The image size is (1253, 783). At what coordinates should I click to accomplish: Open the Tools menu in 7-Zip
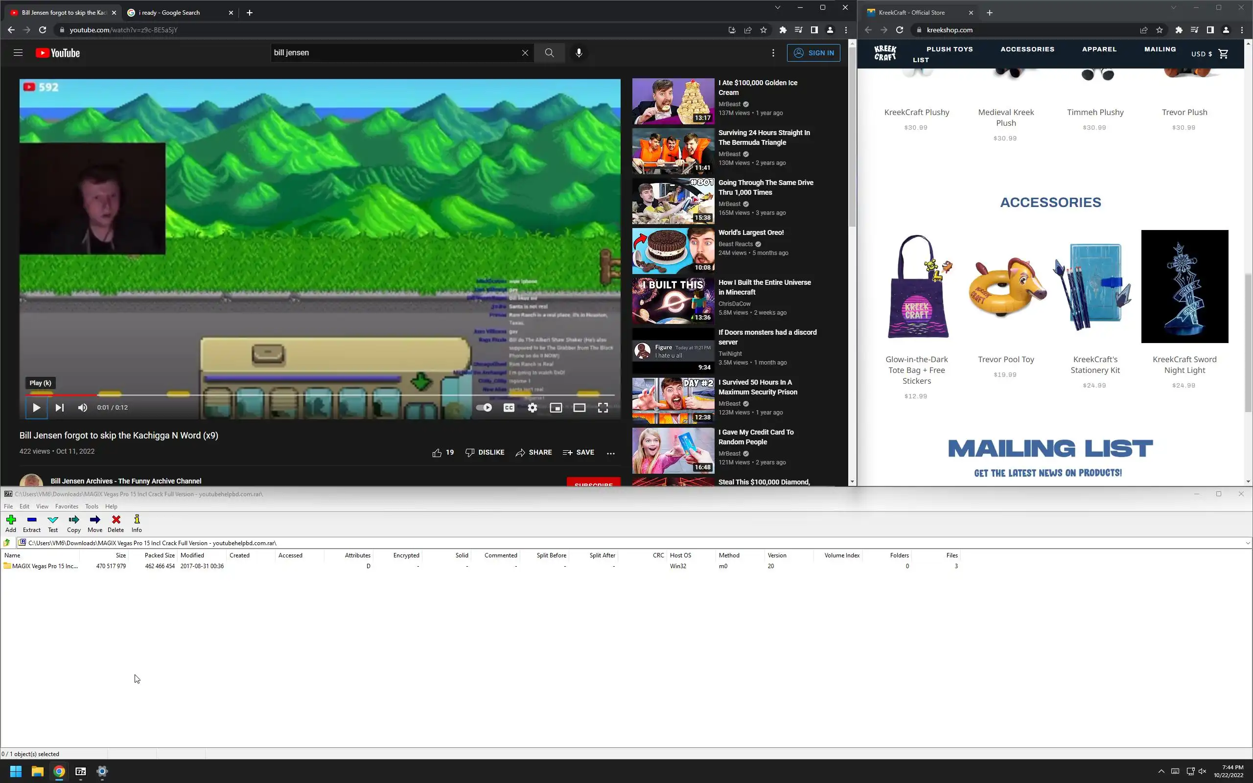coord(92,507)
